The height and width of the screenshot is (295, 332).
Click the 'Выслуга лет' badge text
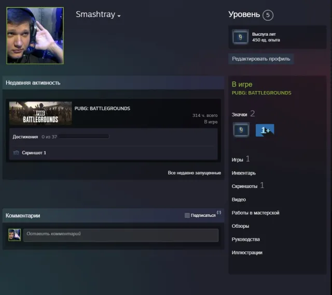[264, 34]
